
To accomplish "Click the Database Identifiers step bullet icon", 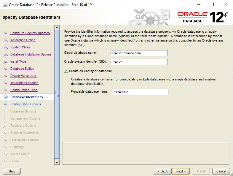I will click(x=6, y=97).
